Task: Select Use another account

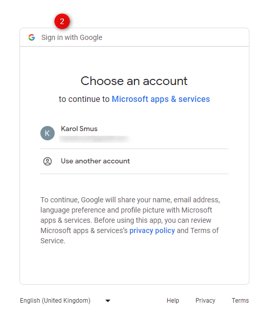Action: tap(134, 161)
